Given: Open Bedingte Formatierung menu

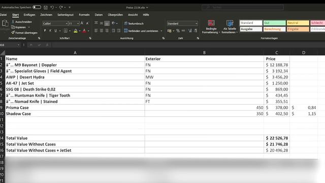Looking at the screenshot, I should (211, 27).
